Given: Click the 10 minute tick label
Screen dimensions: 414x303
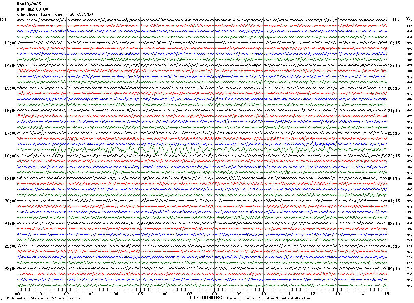Looking at the screenshot, I should click(263, 294).
